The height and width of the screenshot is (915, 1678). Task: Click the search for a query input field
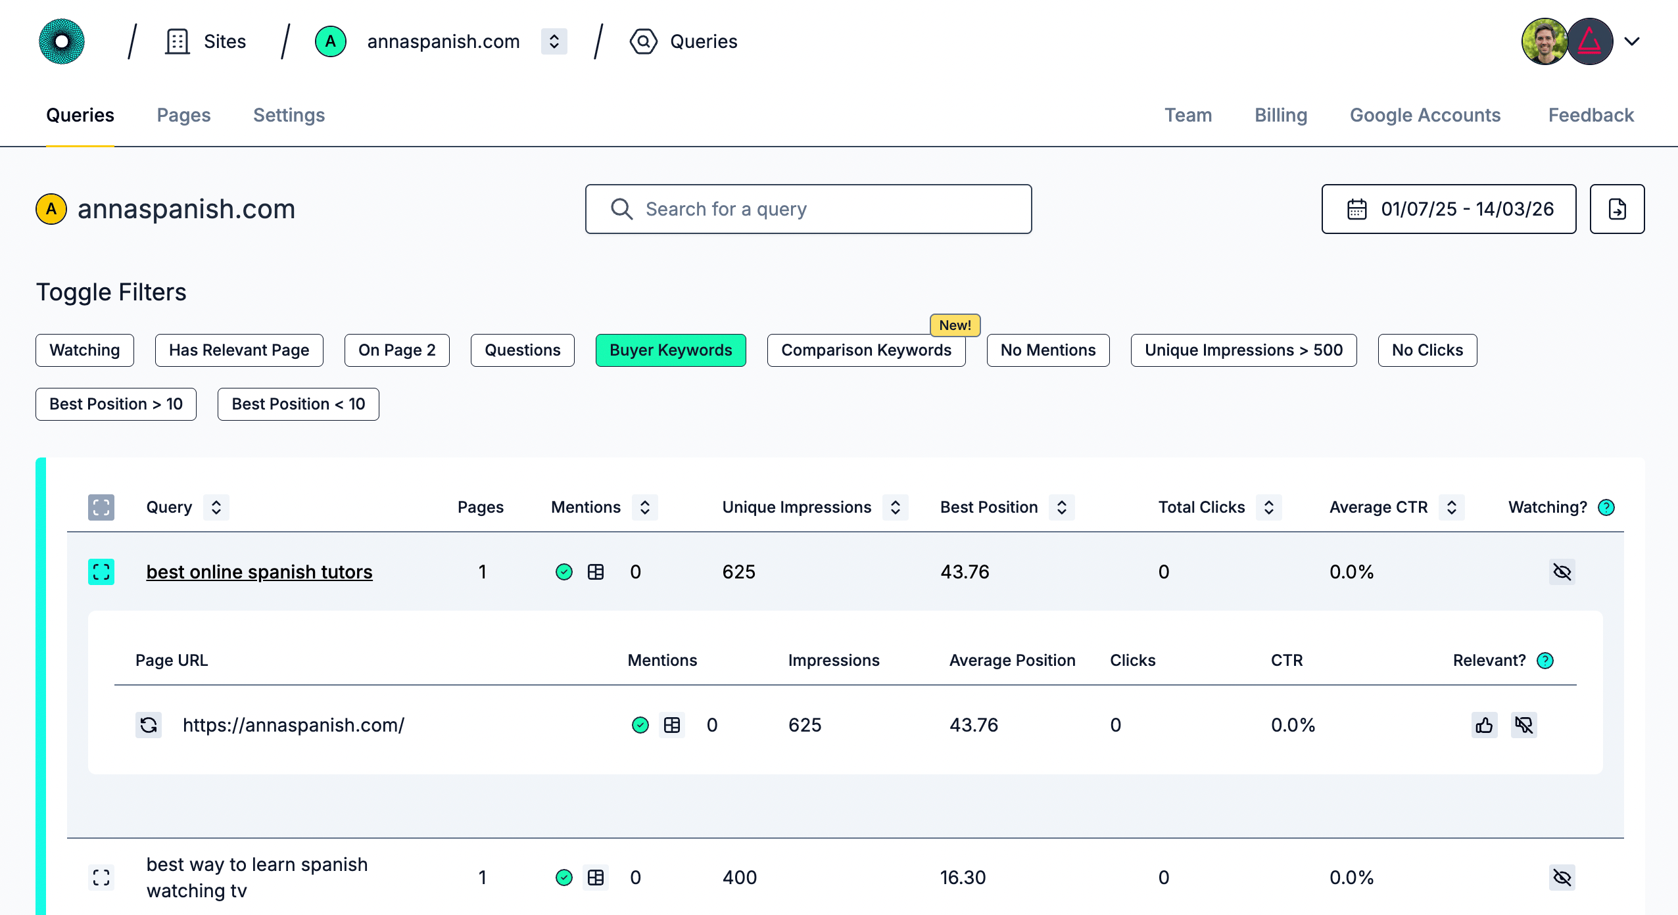[x=807, y=209]
